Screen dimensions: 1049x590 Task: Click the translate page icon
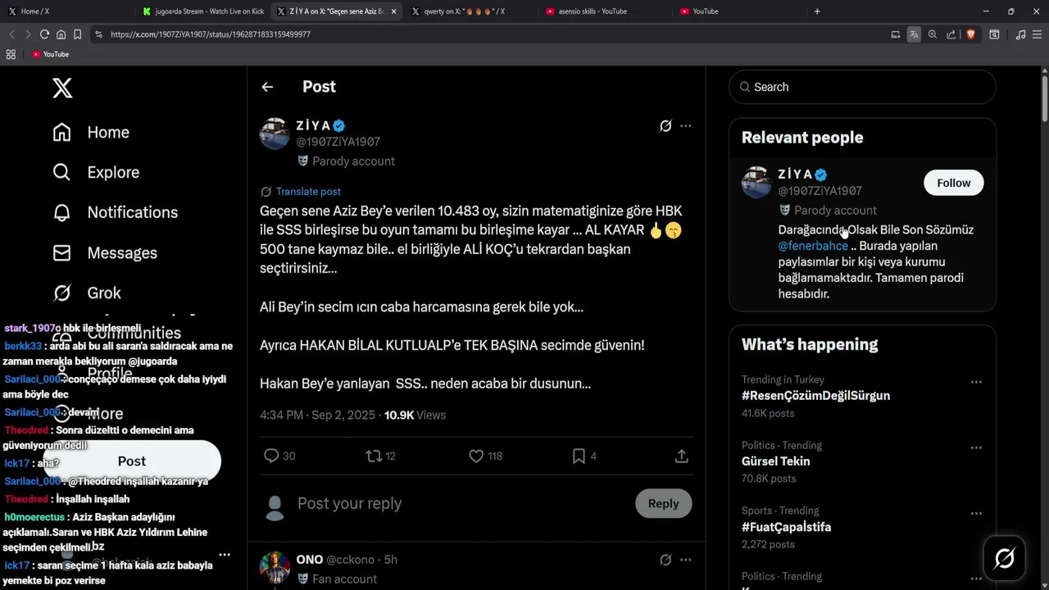click(x=914, y=34)
